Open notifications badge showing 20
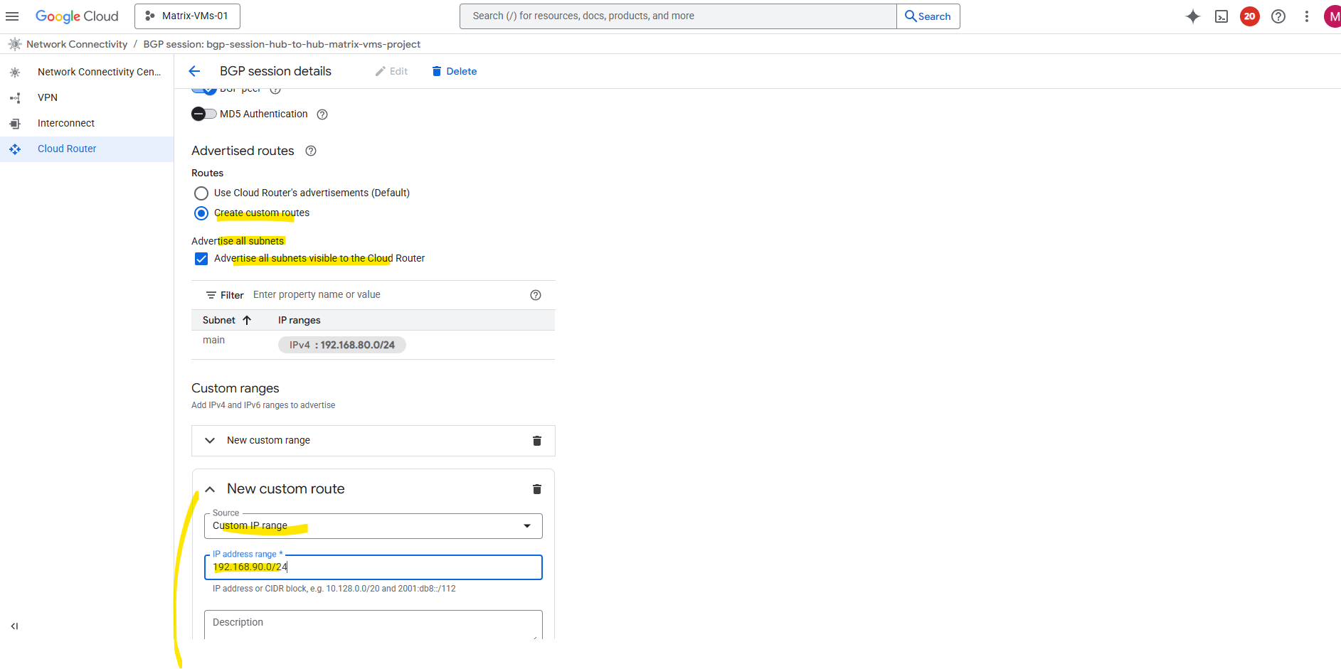This screenshot has width=1341, height=669. click(1250, 16)
